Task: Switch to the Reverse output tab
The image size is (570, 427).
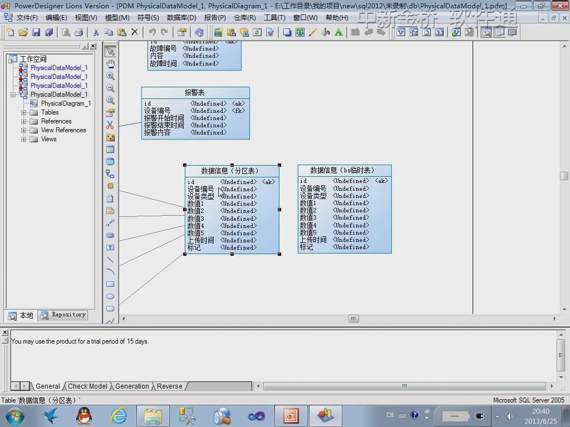Action: point(169,386)
